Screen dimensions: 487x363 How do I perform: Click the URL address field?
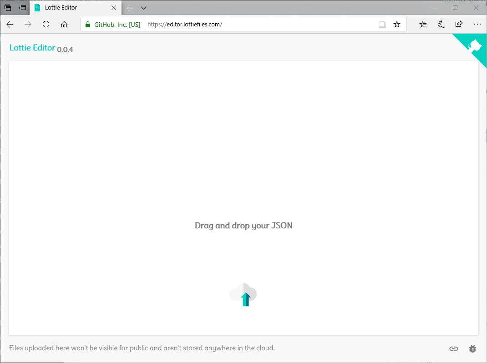click(x=259, y=25)
